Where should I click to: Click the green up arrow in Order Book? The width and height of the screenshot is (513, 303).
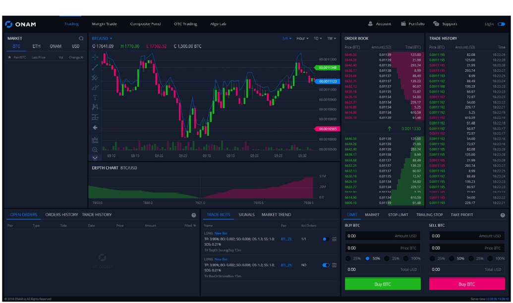(x=389, y=129)
